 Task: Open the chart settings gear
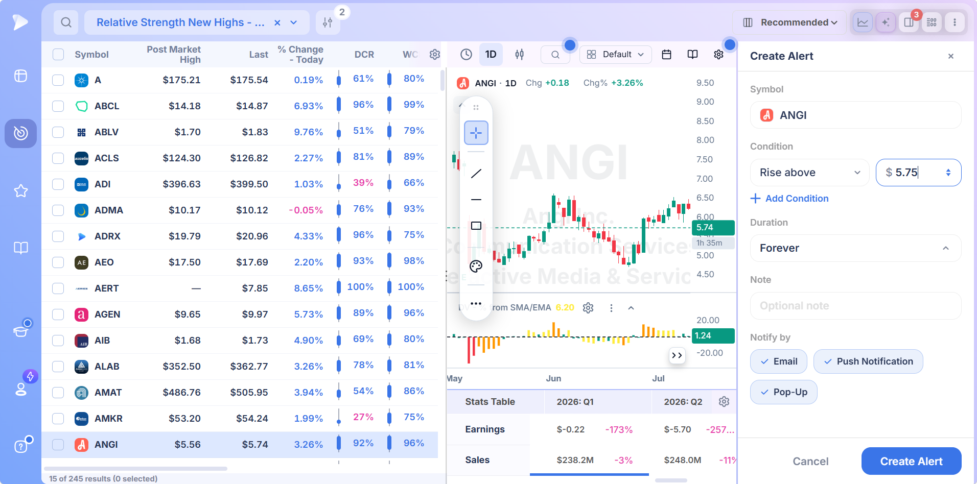[718, 55]
